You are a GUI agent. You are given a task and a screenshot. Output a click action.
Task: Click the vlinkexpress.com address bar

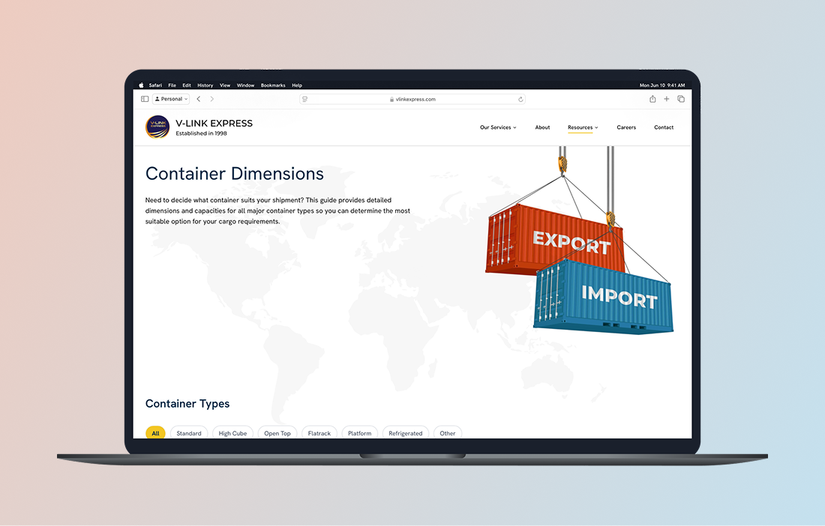pyautogui.click(x=412, y=99)
